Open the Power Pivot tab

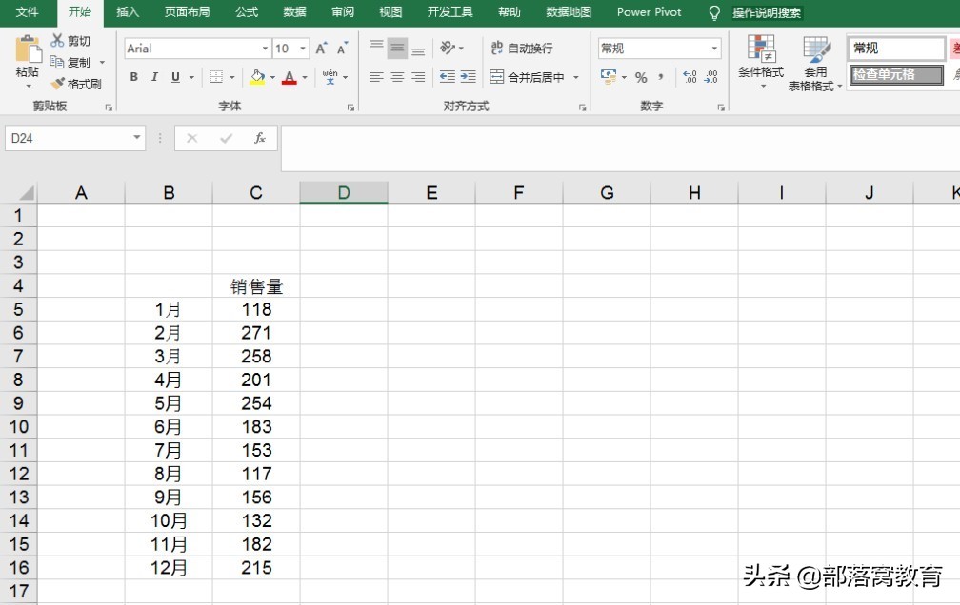[649, 12]
